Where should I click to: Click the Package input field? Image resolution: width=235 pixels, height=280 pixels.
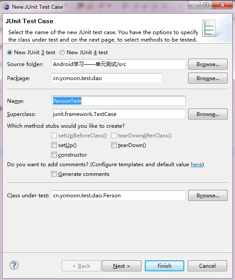(107, 78)
